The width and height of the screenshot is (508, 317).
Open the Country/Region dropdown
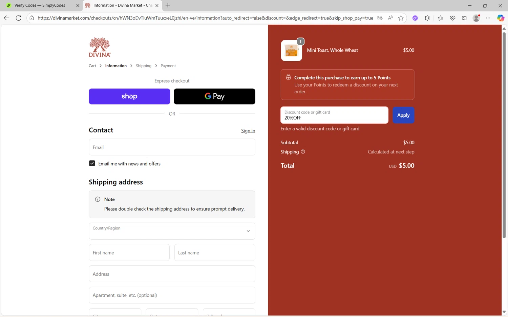(x=172, y=231)
